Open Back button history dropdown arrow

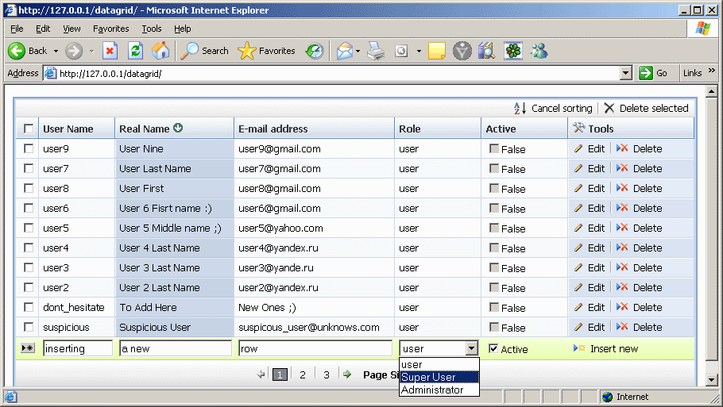coord(56,51)
